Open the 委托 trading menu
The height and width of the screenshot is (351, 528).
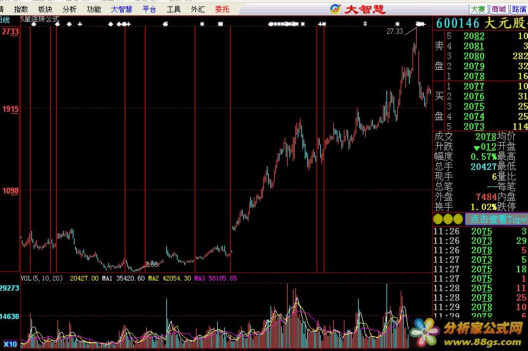tap(222, 9)
